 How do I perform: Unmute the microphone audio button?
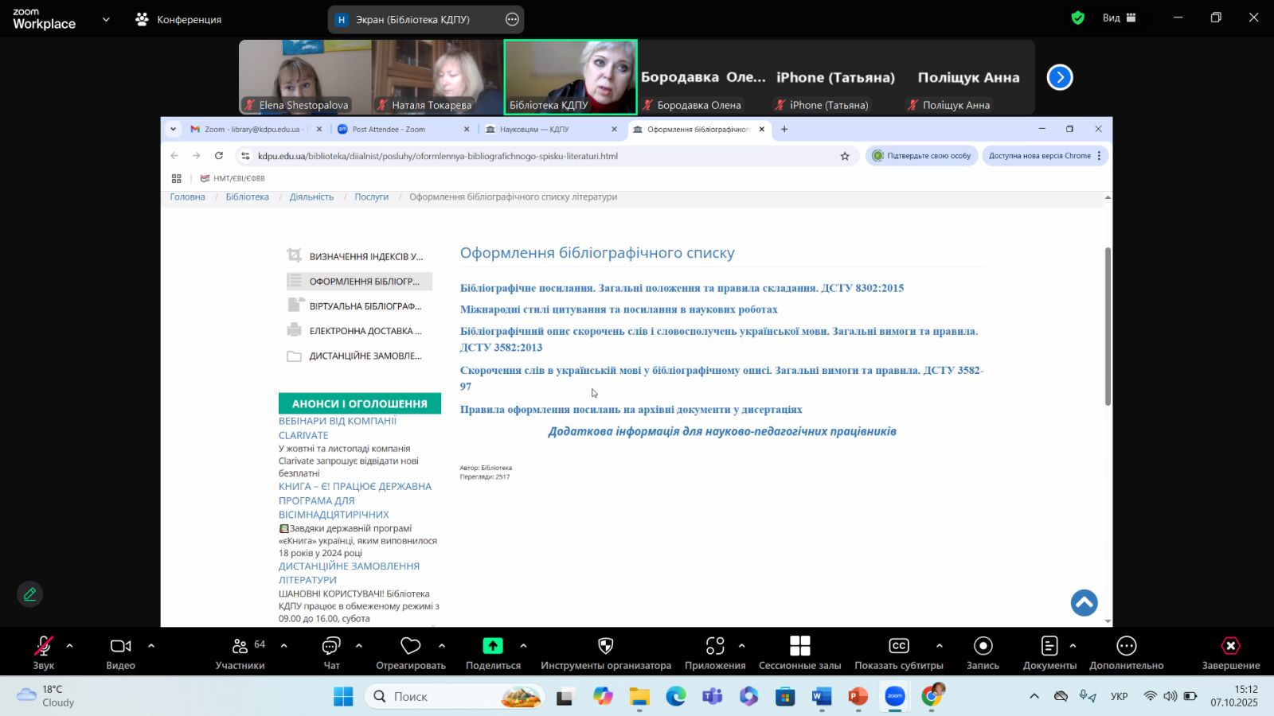pyautogui.click(x=44, y=646)
